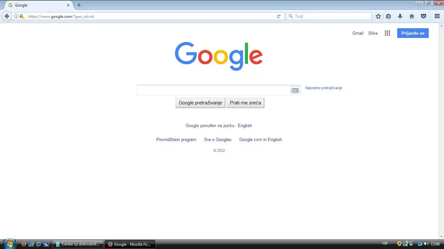The width and height of the screenshot is (444, 249).
Task: Open Promidžbeni program link
Action: [x=176, y=139]
